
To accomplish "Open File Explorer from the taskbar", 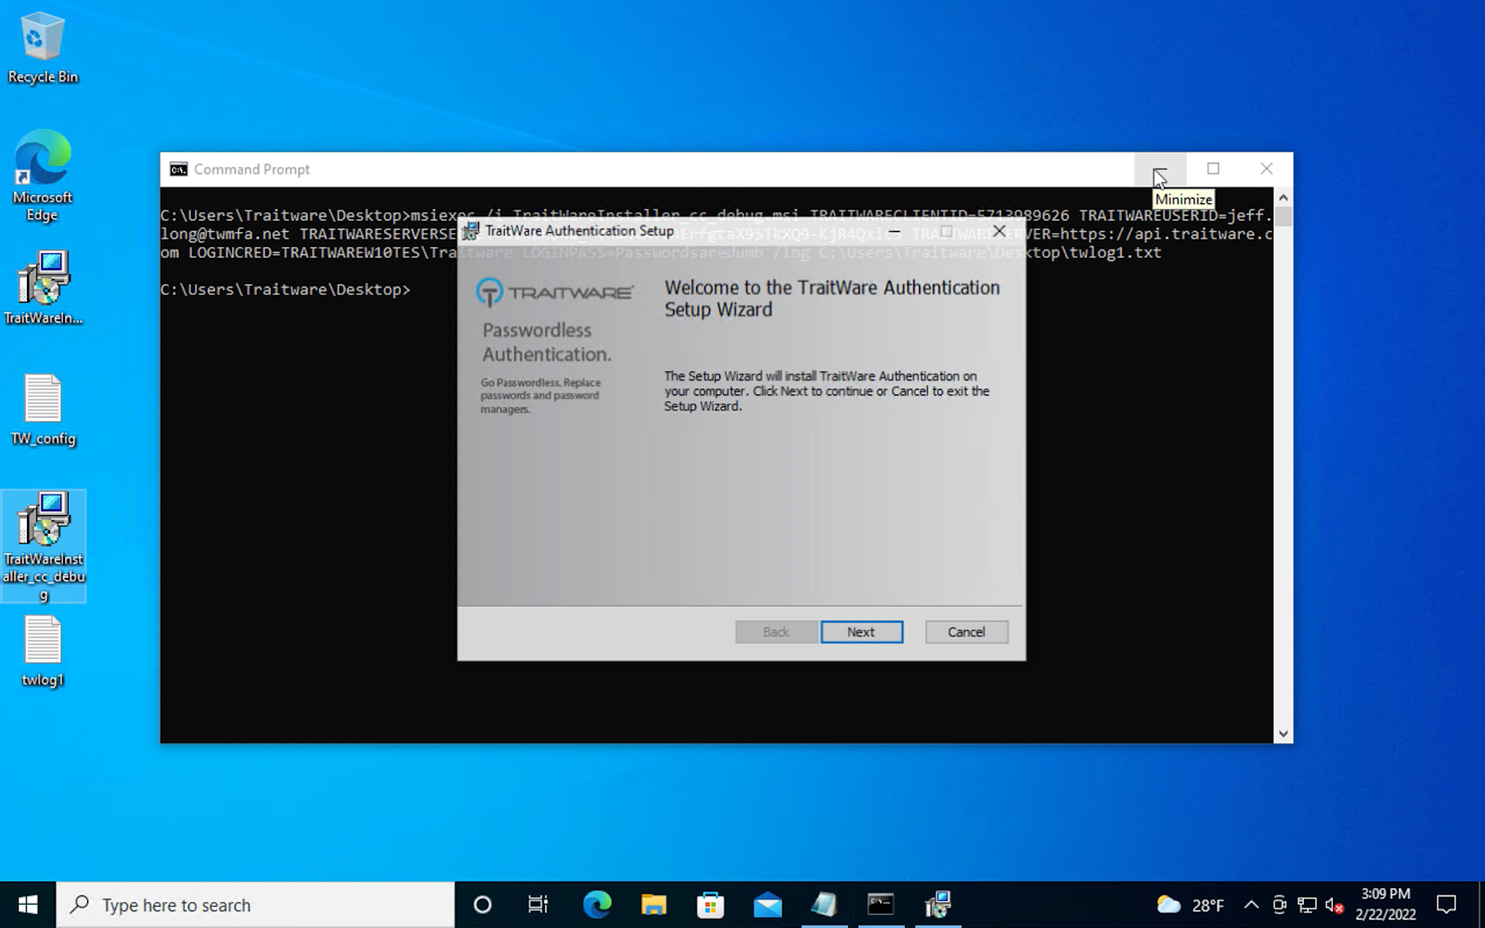I will [x=653, y=905].
